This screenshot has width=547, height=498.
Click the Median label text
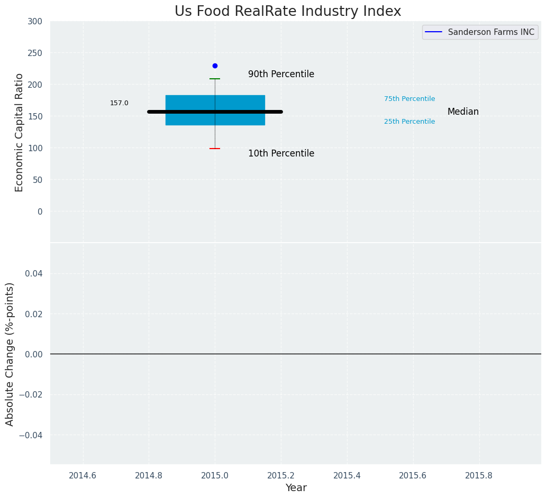[x=463, y=112]
